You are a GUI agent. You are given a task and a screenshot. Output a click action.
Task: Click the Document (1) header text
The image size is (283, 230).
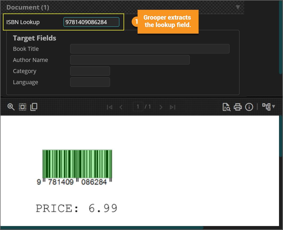click(x=28, y=7)
